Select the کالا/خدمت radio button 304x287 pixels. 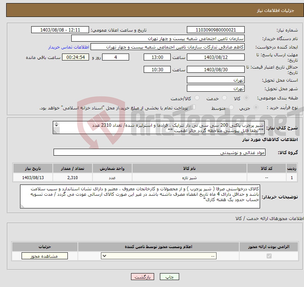(x=197, y=98)
